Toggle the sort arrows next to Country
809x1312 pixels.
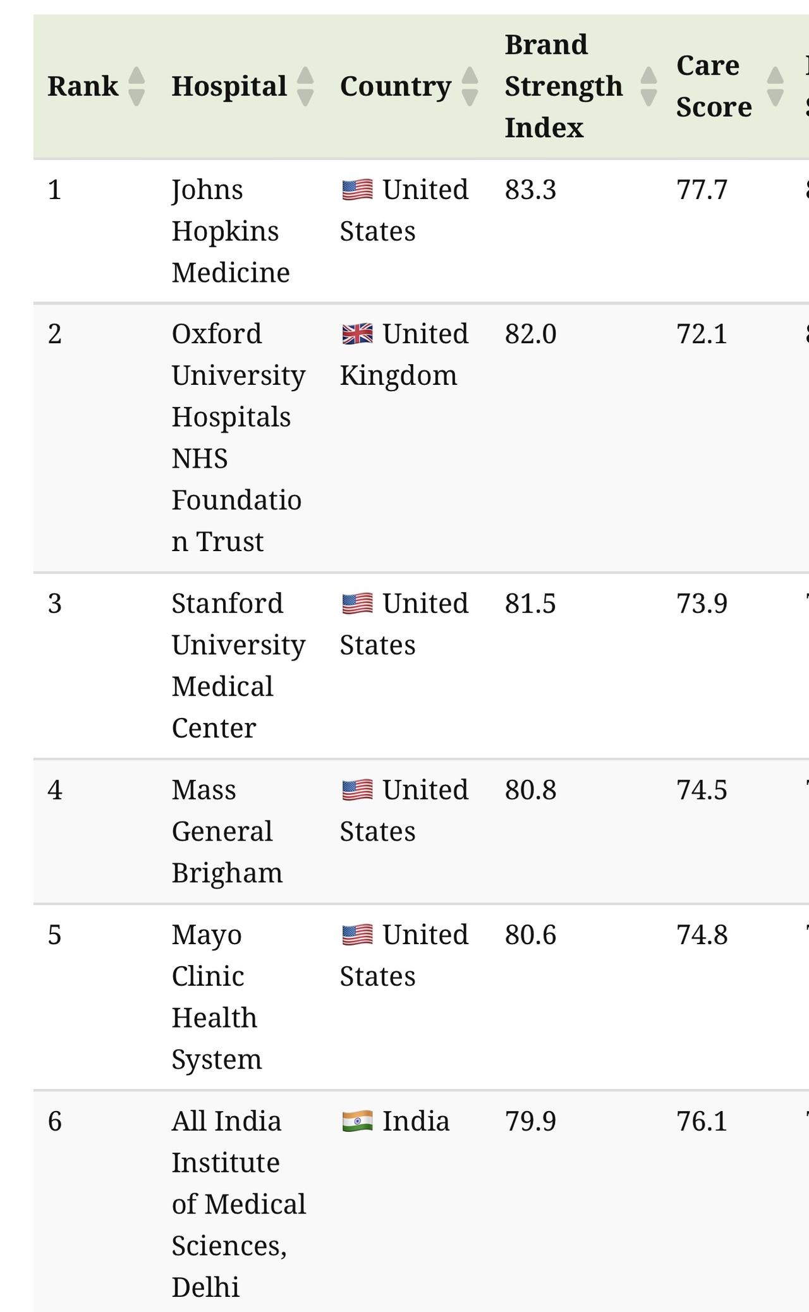point(470,86)
